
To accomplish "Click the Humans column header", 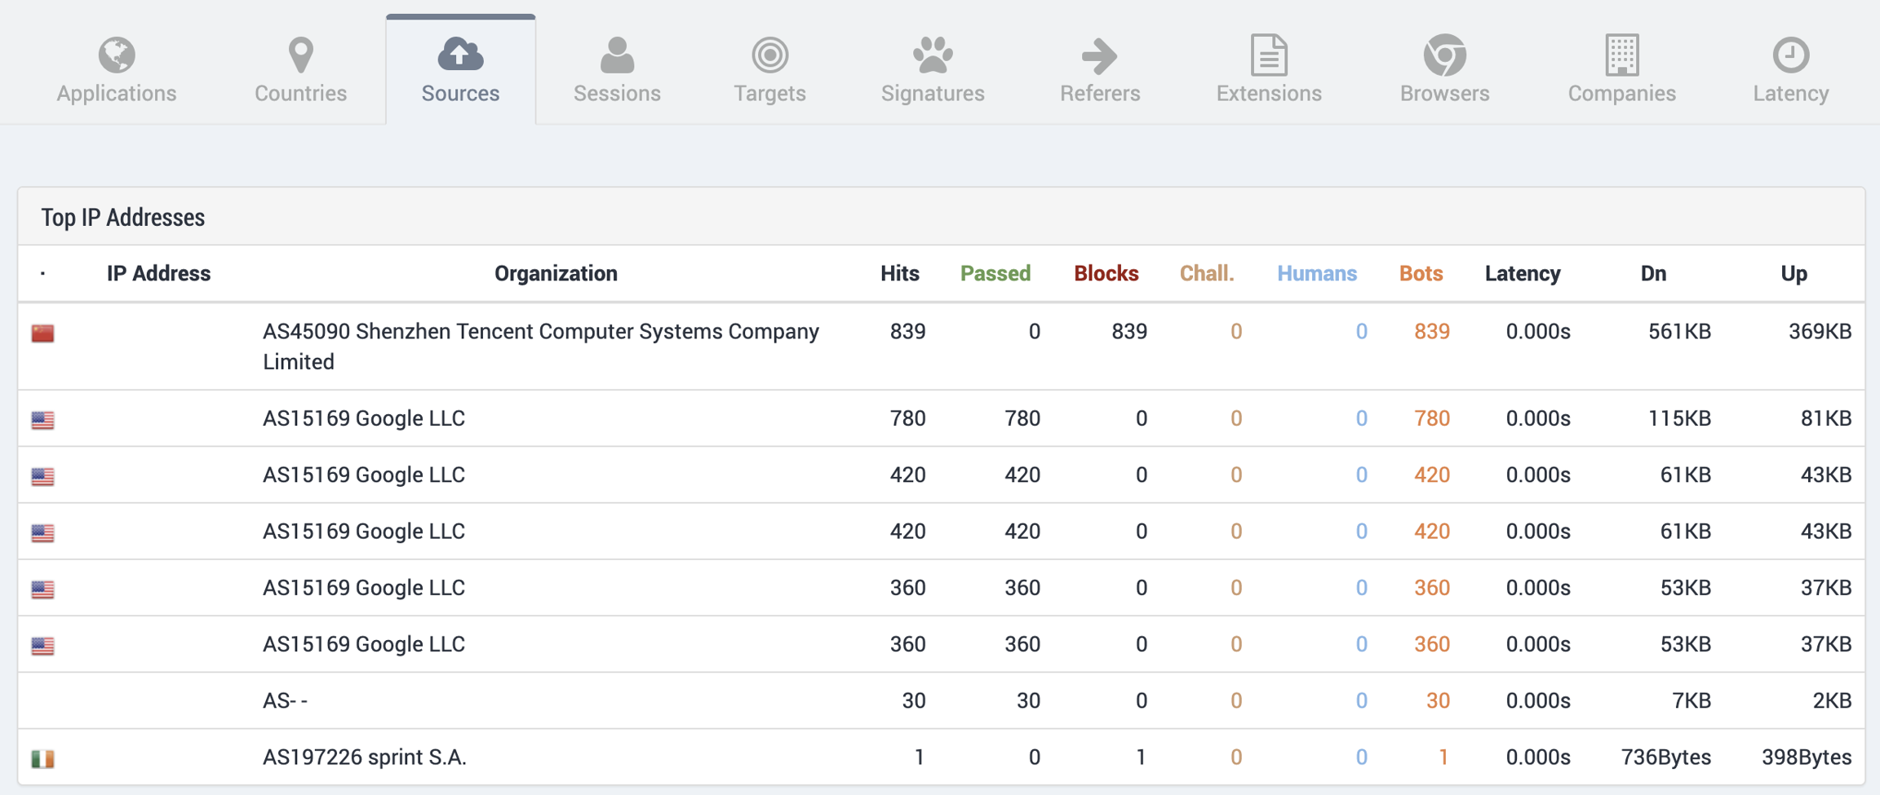I will [x=1316, y=273].
